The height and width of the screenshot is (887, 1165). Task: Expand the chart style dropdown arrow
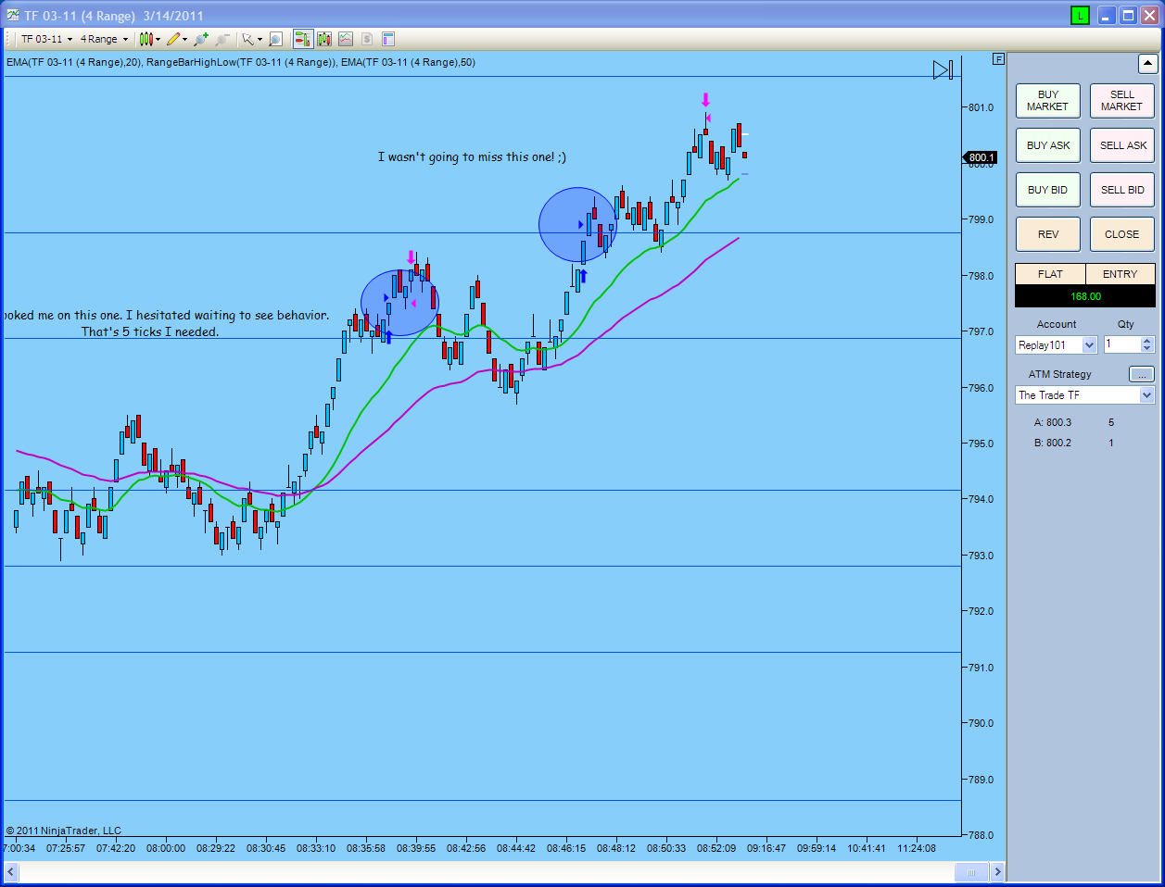158,39
